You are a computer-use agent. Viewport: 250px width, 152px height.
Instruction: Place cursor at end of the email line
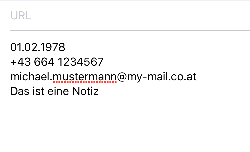pos(197,77)
